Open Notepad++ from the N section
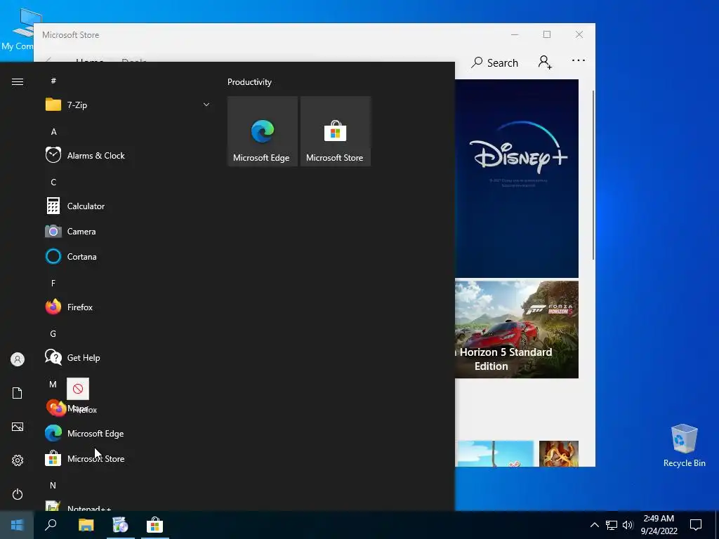The width and height of the screenshot is (719, 539). 128,505
